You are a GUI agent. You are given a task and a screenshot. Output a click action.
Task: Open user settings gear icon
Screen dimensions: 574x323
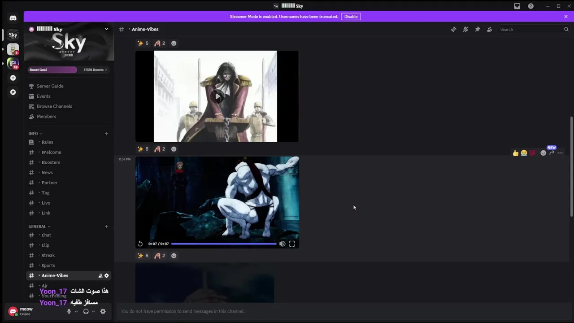pyautogui.click(x=103, y=311)
